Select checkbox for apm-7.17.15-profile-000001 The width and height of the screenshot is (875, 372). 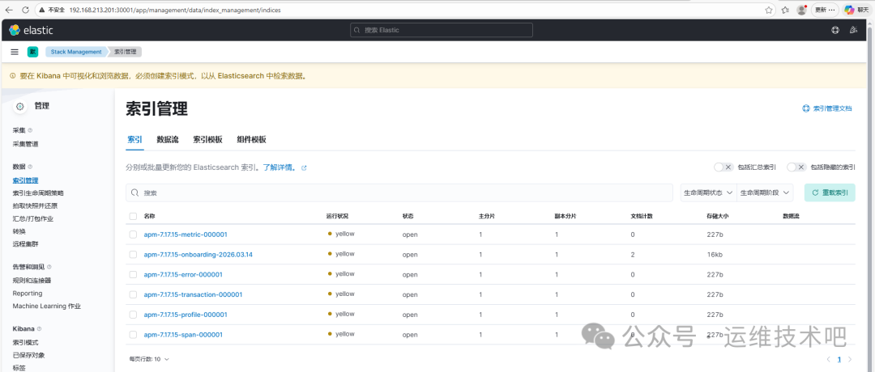[133, 315]
